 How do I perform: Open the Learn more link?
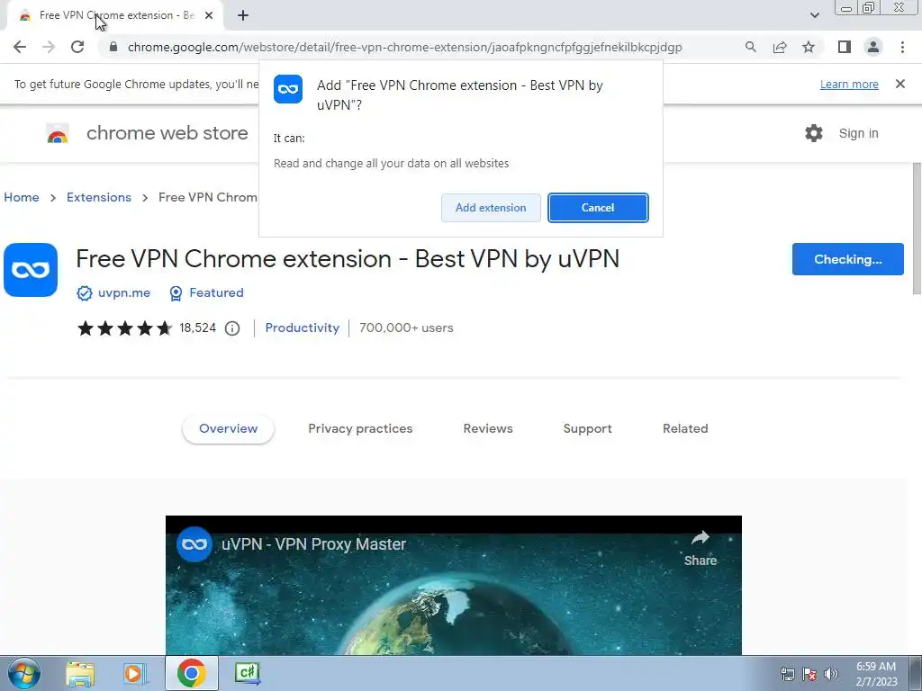(x=849, y=85)
